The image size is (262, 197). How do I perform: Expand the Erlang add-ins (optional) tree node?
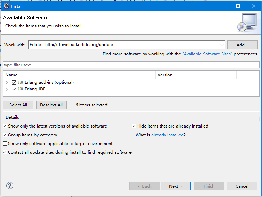pyautogui.click(x=7, y=82)
